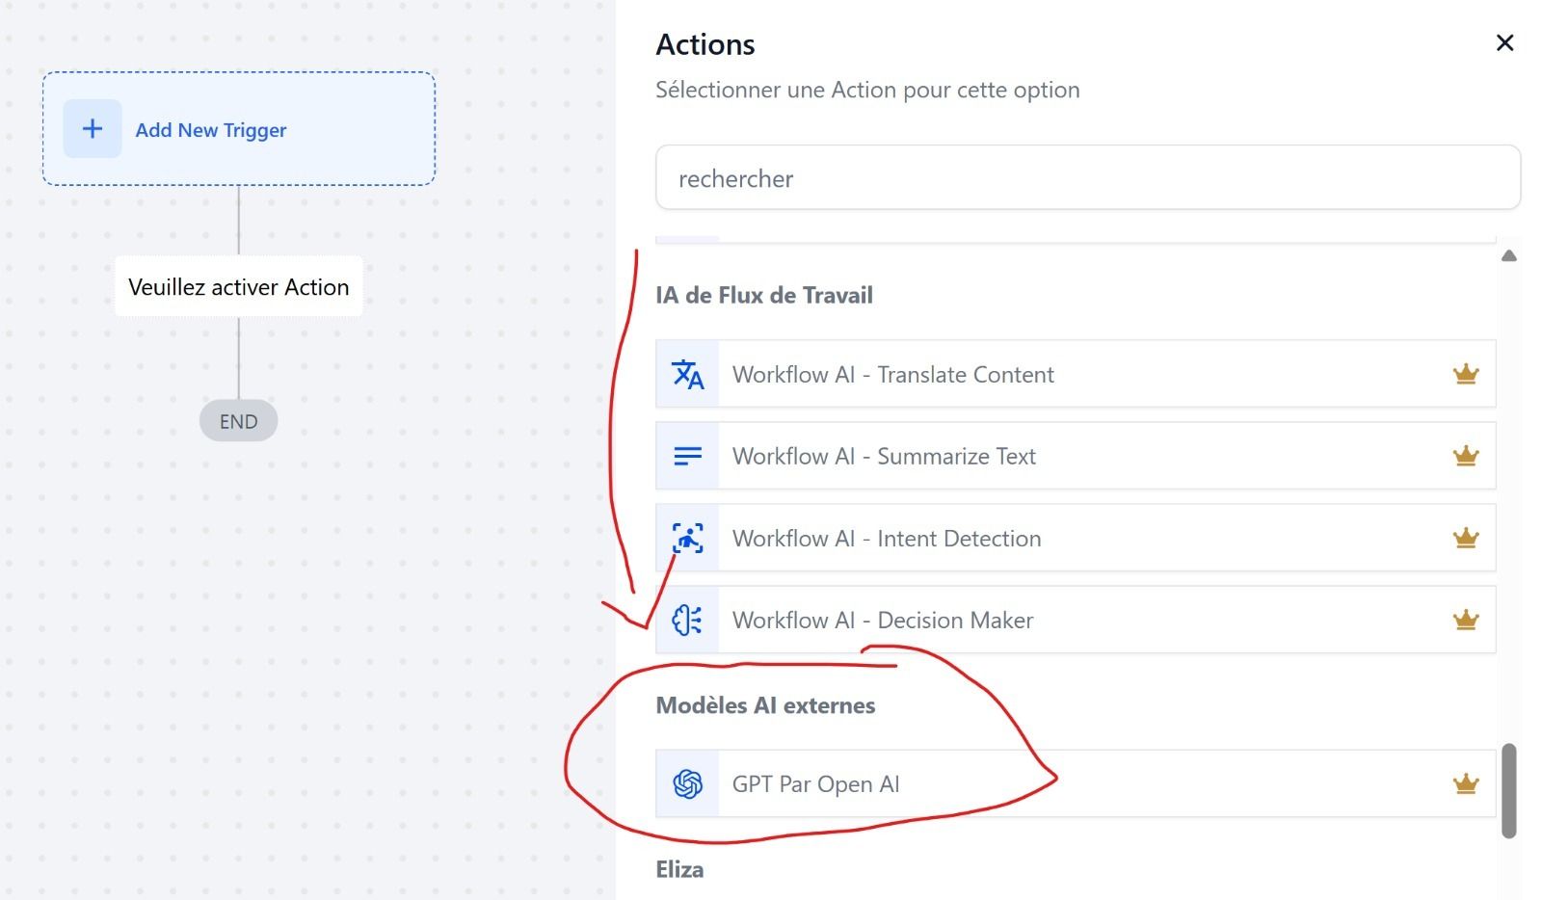The image size is (1542, 900).
Task: Choose Workflow AI - Intent Detection action
Action: click(x=1076, y=538)
